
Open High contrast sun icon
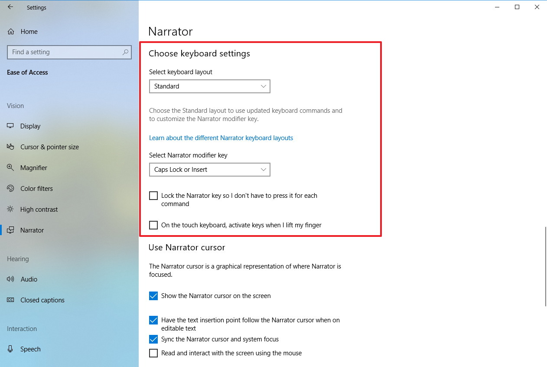pyautogui.click(x=10, y=209)
